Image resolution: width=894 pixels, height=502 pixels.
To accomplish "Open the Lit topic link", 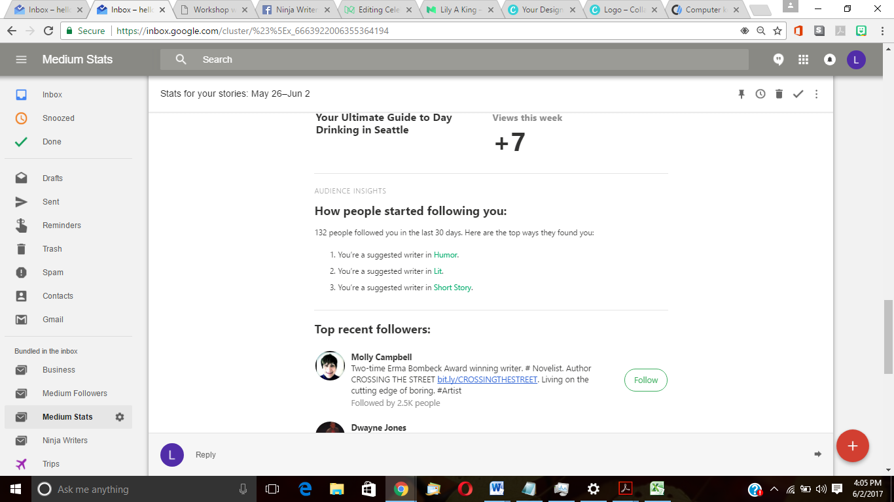I will tap(438, 271).
